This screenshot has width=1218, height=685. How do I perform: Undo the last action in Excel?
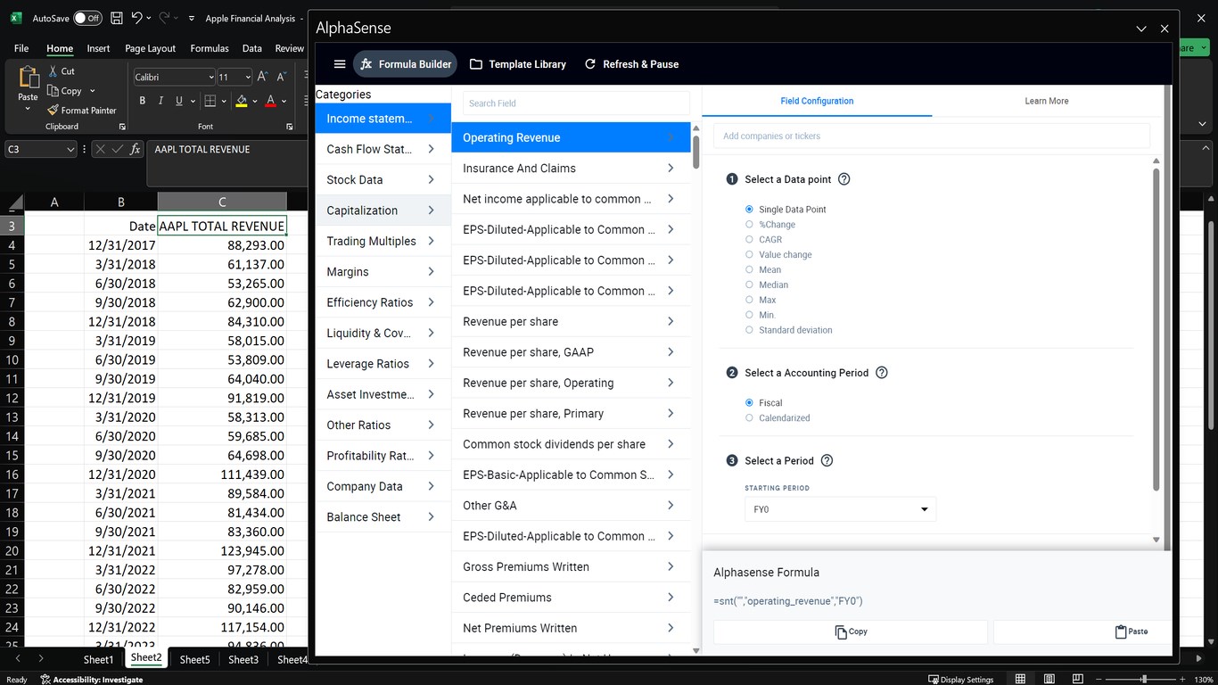(136, 18)
